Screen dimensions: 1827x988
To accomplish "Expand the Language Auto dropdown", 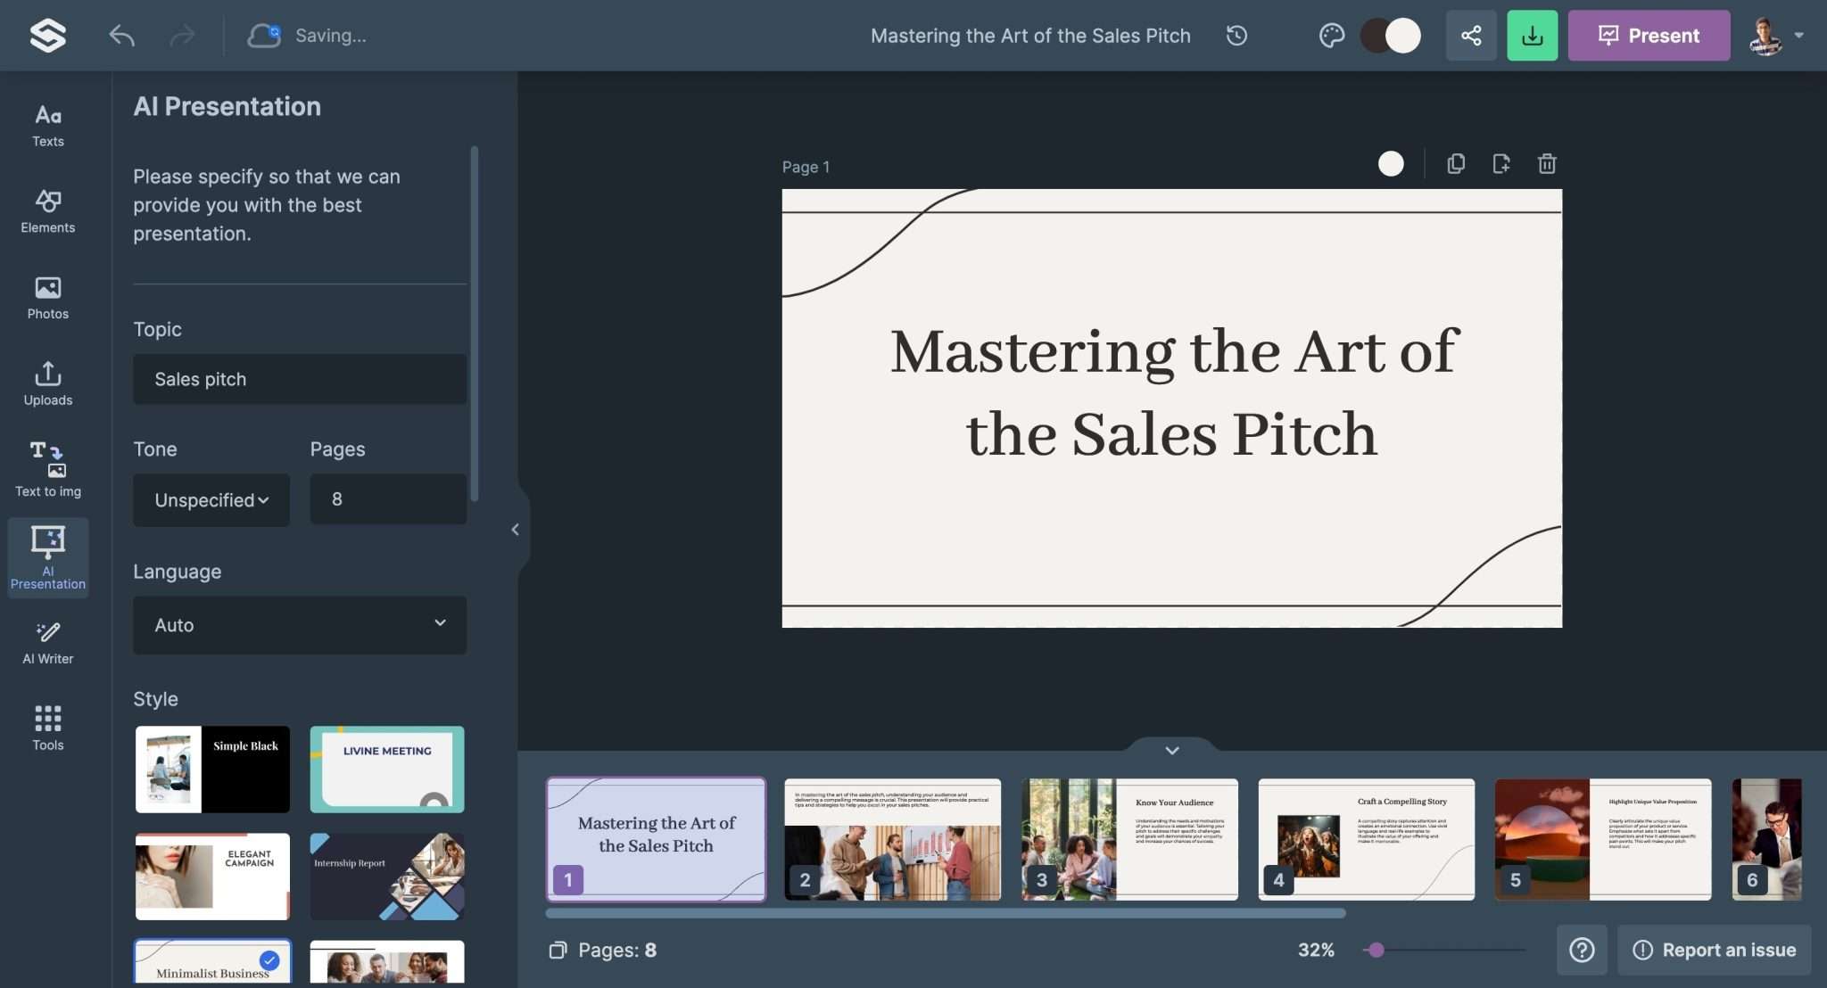I will point(300,625).
